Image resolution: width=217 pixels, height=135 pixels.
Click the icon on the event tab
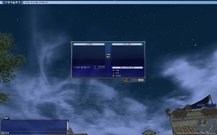point(2,118)
